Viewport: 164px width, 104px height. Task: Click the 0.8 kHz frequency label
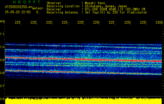tap(2, 73)
